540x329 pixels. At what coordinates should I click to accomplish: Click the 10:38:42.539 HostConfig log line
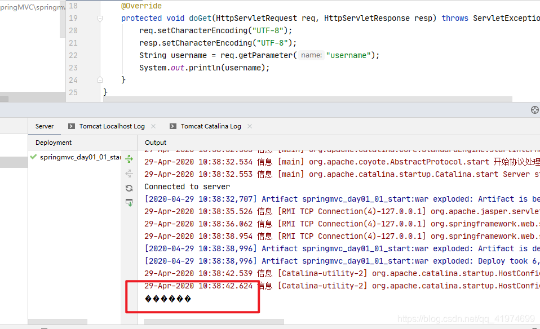coord(342,273)
